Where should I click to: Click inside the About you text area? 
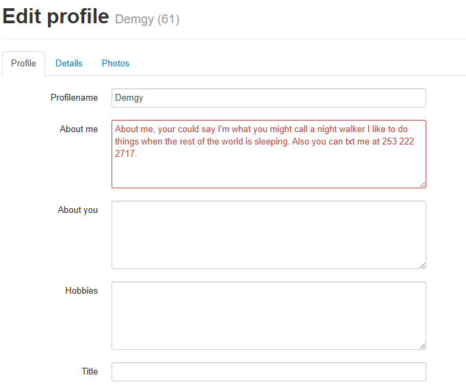268,234
